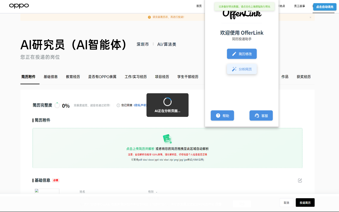Click the AI/算法类 category text
The image size is (339, 212).
point(167,44)
